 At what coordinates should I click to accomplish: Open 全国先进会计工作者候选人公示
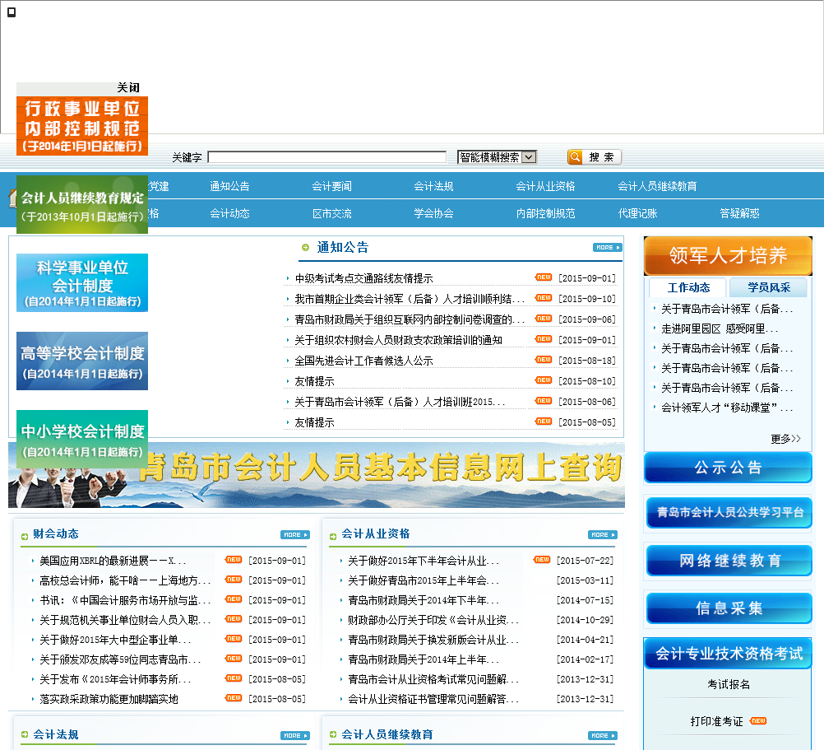point(363,361)
